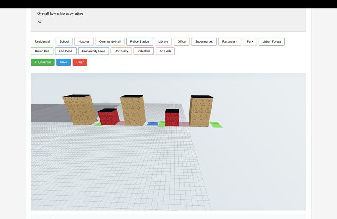Click the green tile right of the rightmost tower
The height and width of the screenshot is (219, 337).
click(x=216, y=125)
